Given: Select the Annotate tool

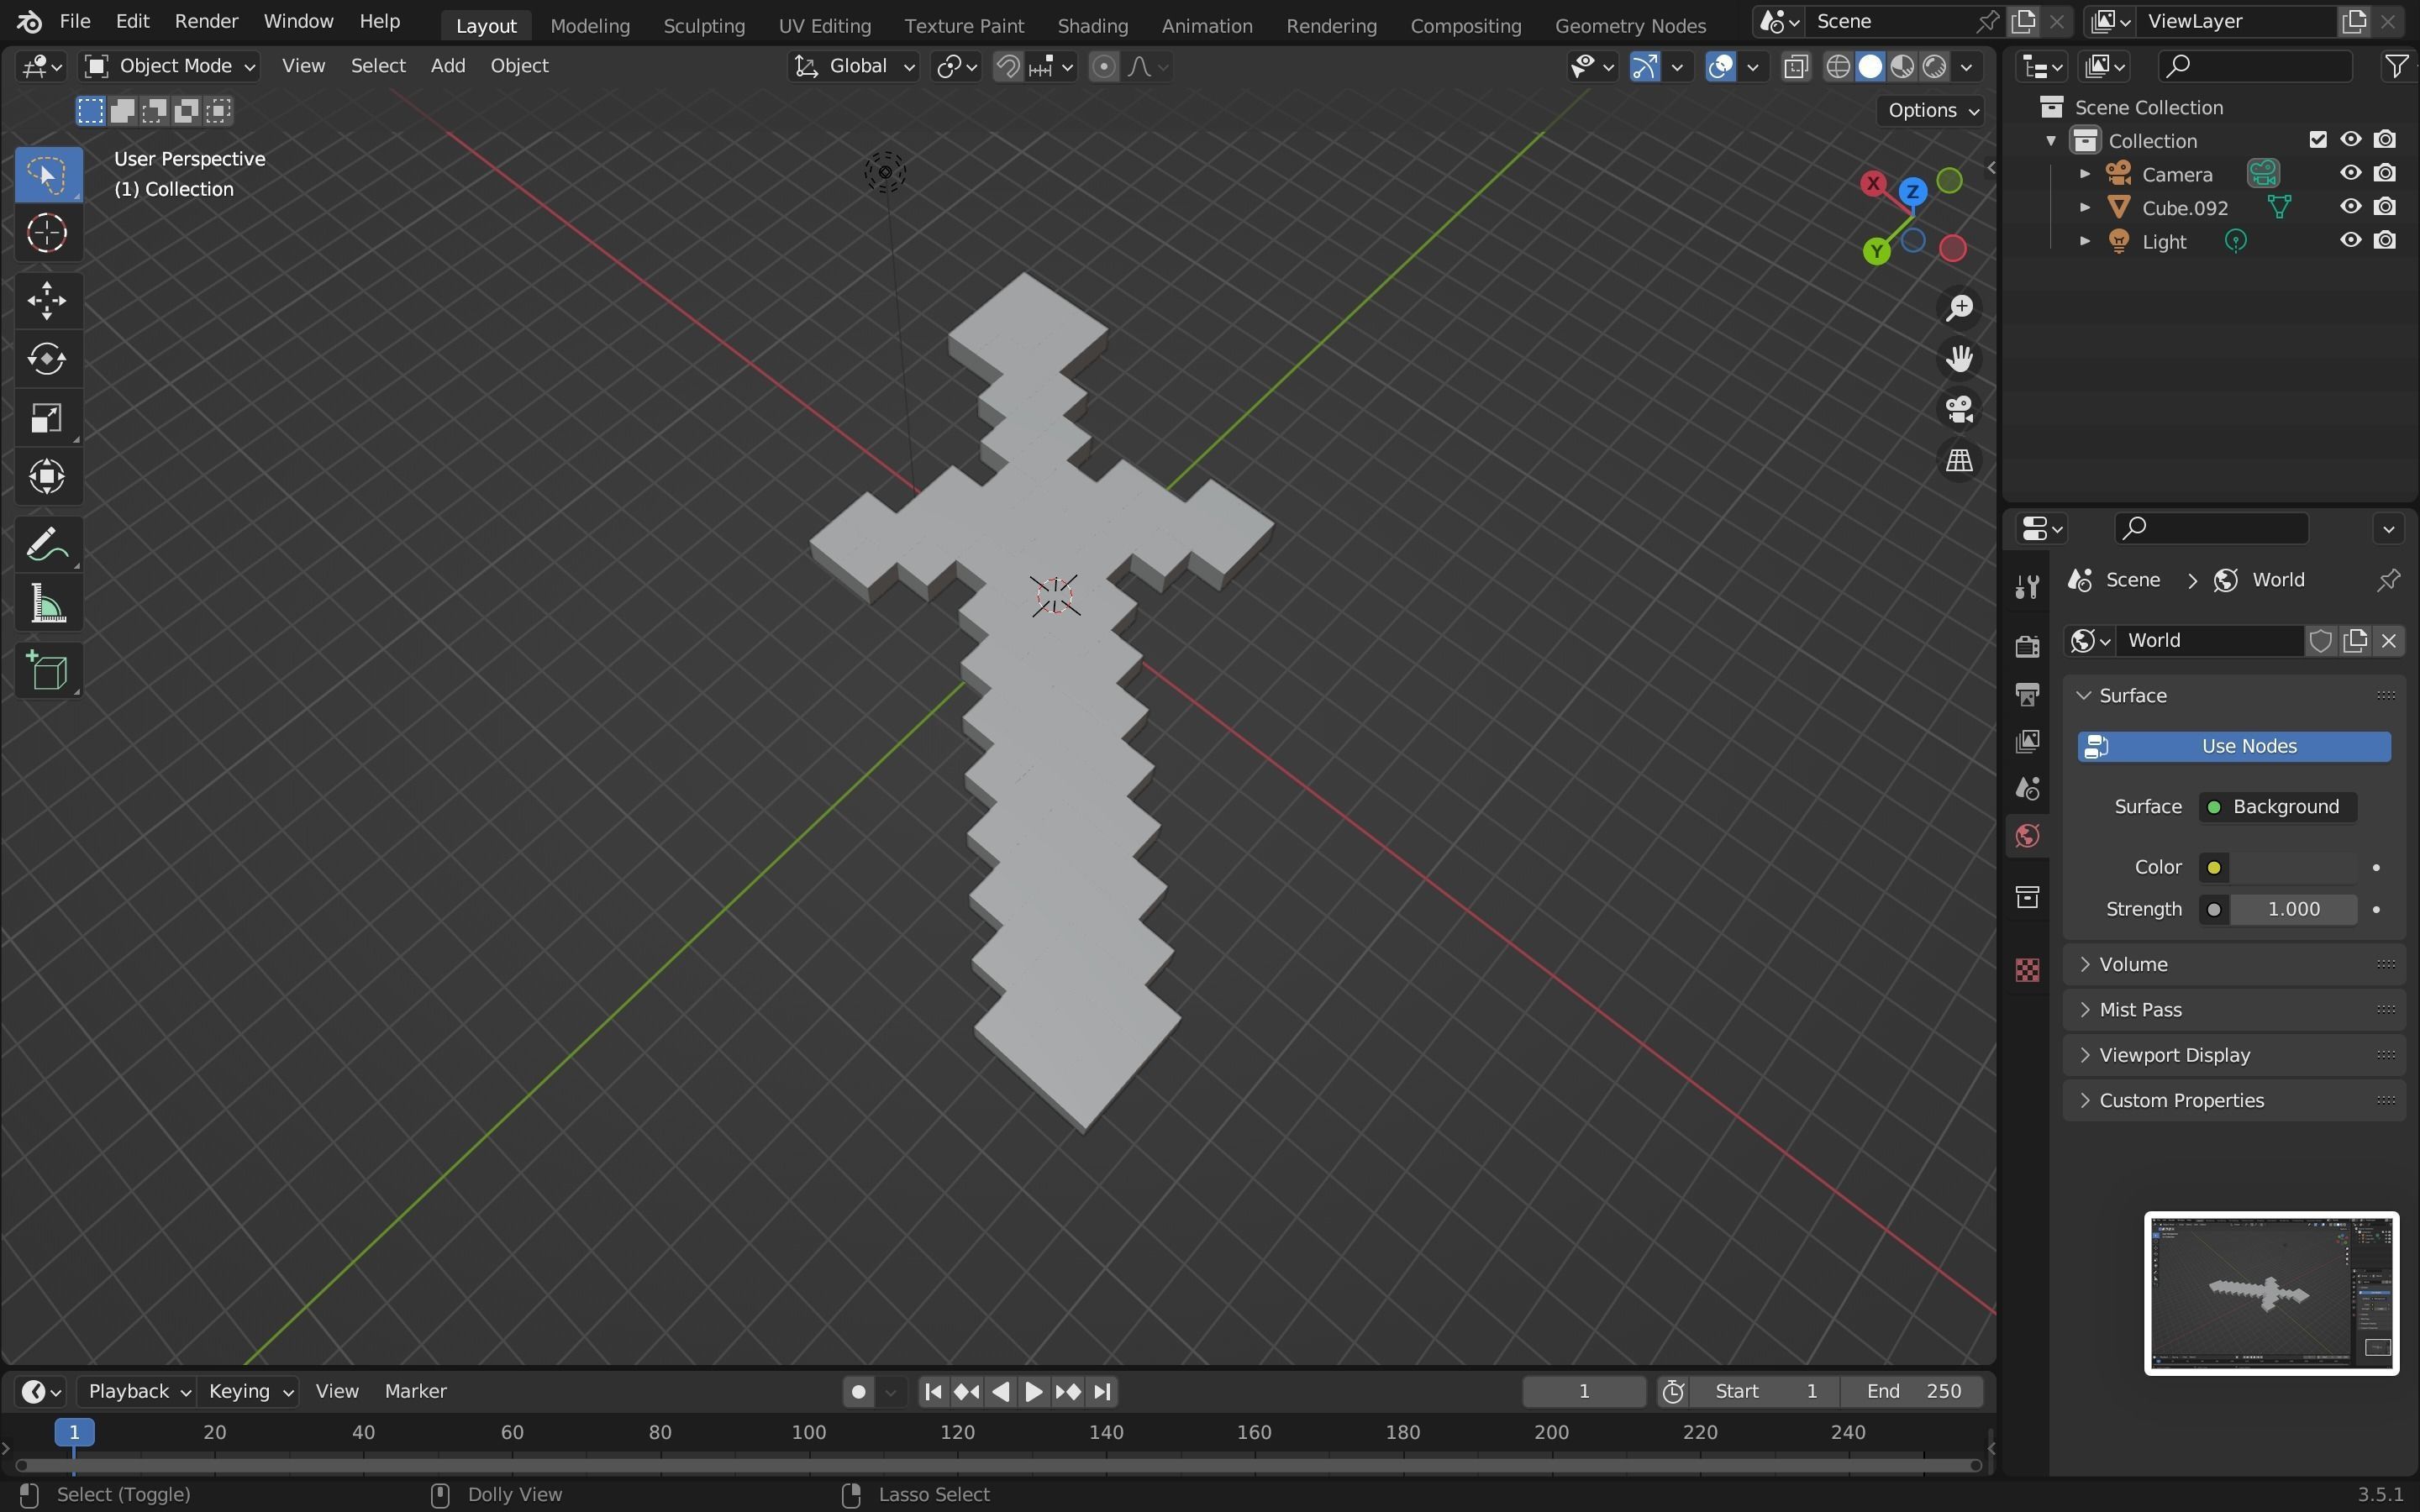Looking at the screenshot, I should [x=47, y=545].
